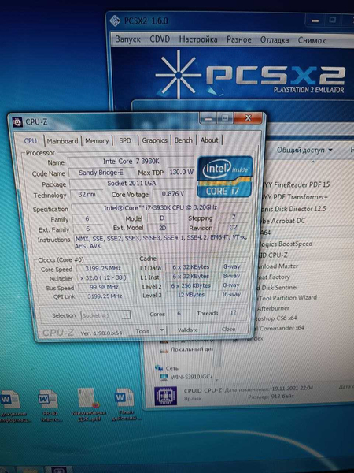354x473 pixels.
Task: Open the Socket #1 selection dropdown
Action: click(x=105, y=315)
